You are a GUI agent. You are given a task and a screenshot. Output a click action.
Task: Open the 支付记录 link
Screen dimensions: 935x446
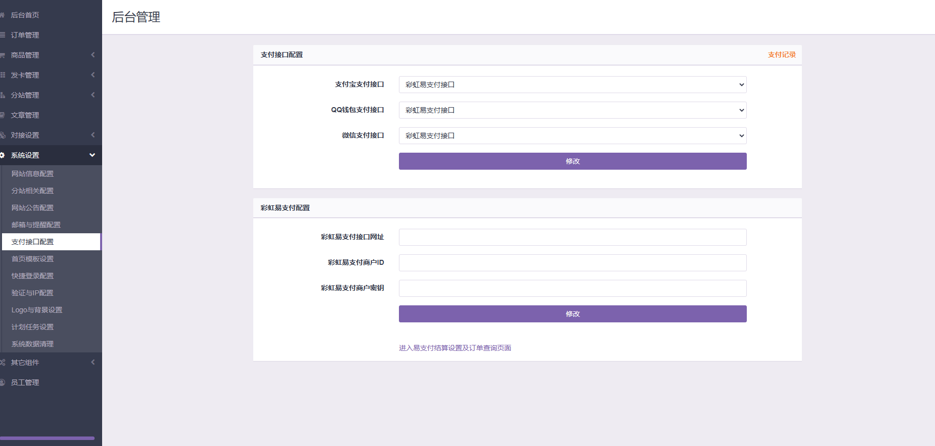click(x=782, y=55)
